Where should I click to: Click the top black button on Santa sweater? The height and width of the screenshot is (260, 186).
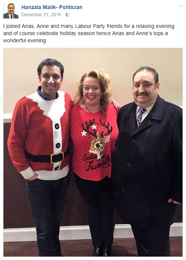click(x=57, y=126)
